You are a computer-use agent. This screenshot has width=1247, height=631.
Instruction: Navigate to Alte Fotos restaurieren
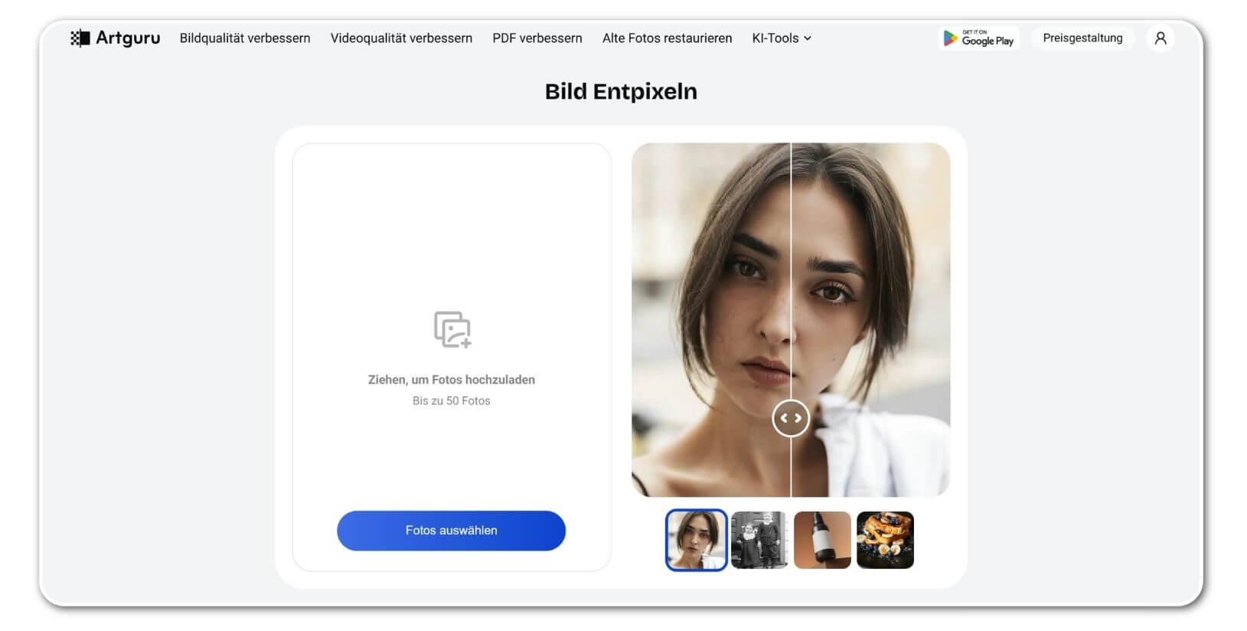(x=667, y=38)
